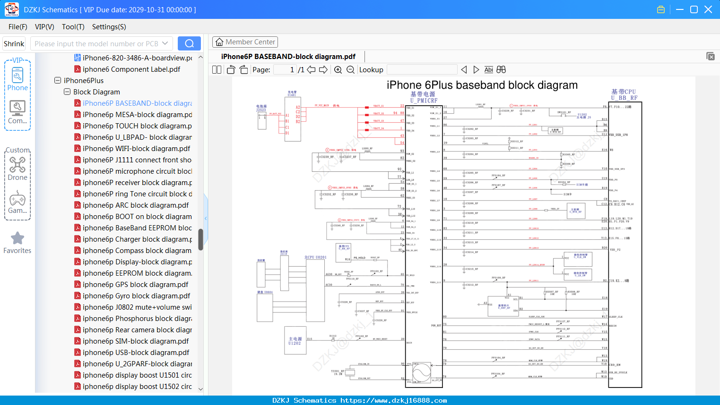Click the binoculars search icon
Image resolution: width=720 pixels, height=405 pixels.
point(501,70)
